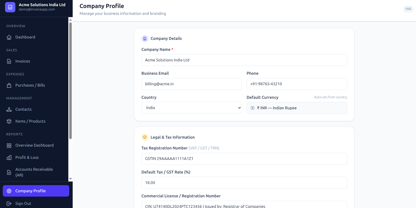Viewport: 416px width, 208px height.
Task: Click the Phone label
Action: click(252, 73)
